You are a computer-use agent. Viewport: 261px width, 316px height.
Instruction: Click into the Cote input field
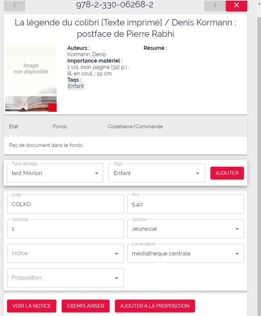tap(65, 204)
